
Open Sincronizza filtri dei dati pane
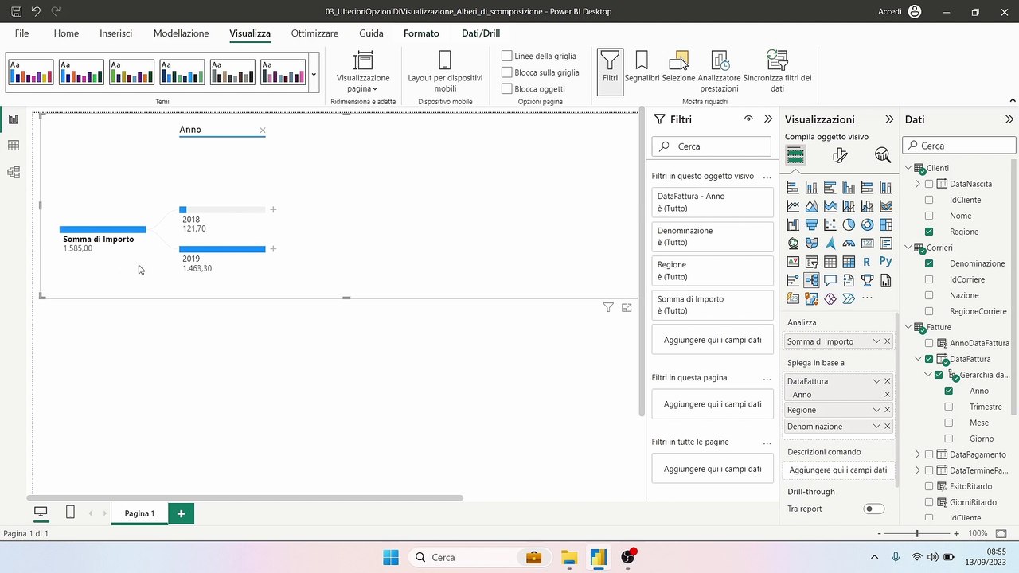tap(777, 72)
